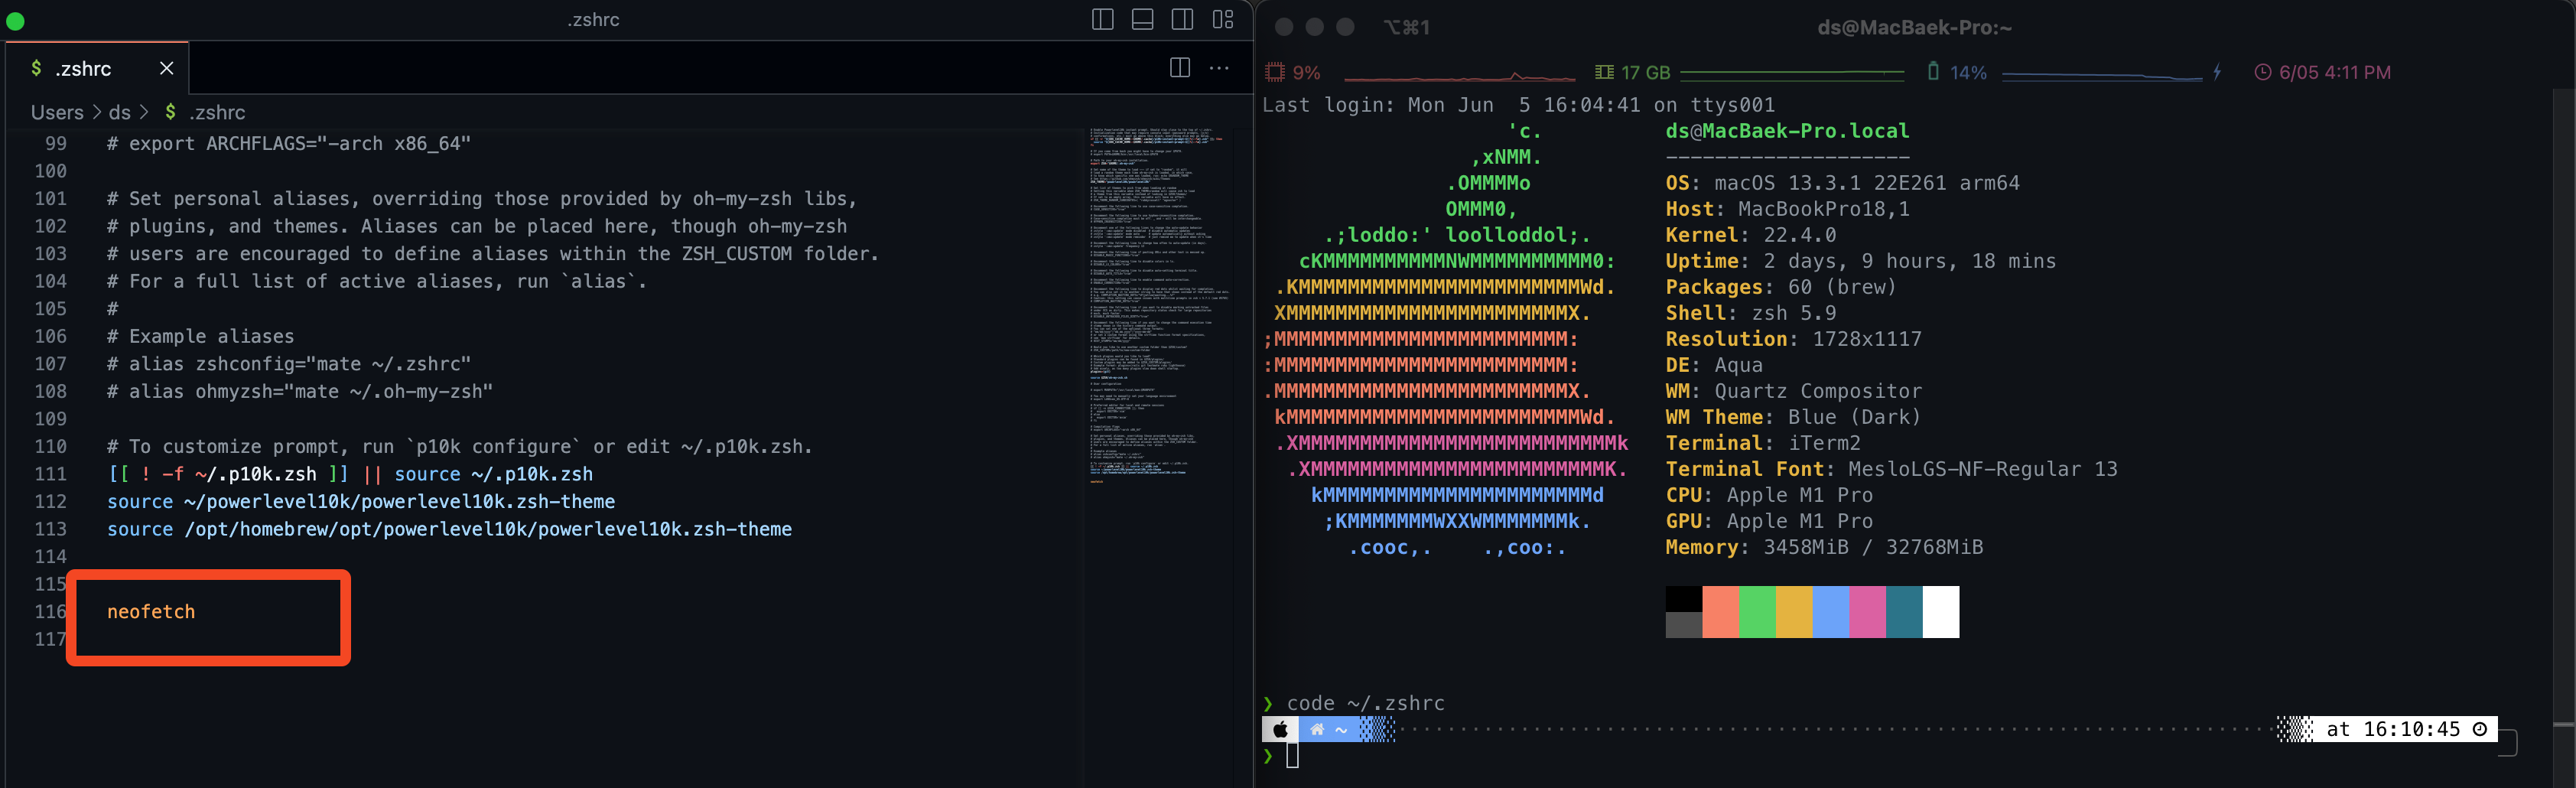Click the ZSH_CUSTOM folder comment line
This screenshot has height=788, width=2576.
(x=493, y=254)
